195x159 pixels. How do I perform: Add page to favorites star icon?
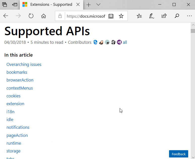tap(121, 16)
